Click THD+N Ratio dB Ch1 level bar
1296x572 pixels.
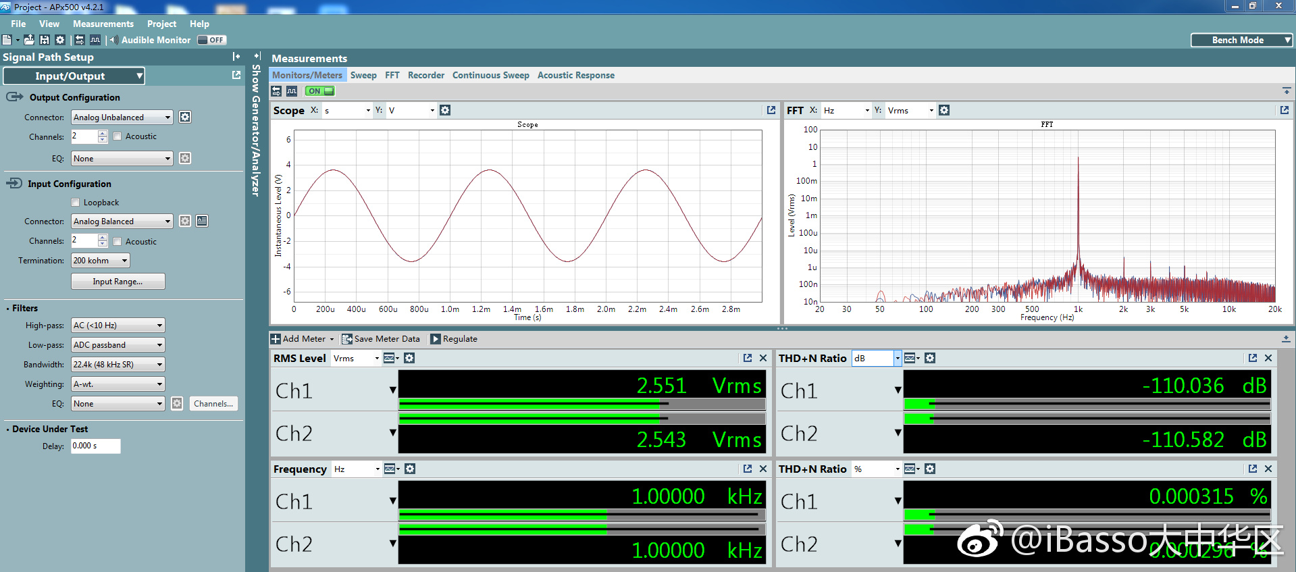[x=1087, y=404]
